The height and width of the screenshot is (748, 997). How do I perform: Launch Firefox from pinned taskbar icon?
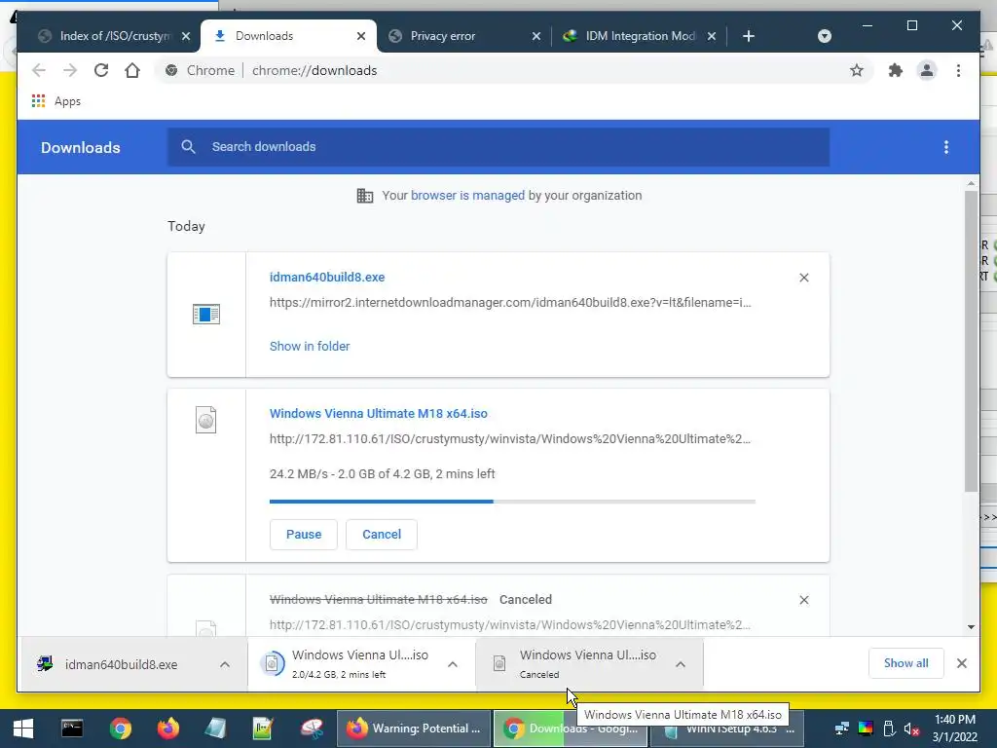[168, 729]
